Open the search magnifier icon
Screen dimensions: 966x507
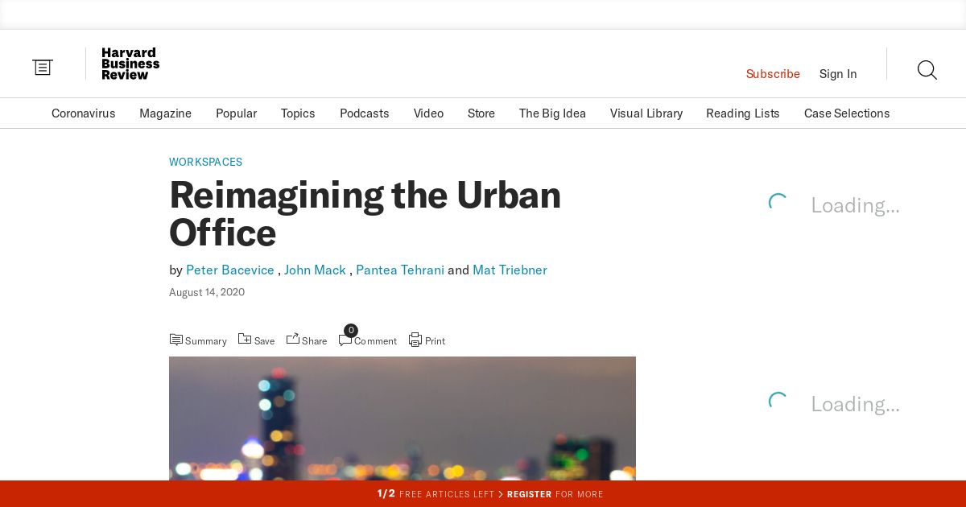(x=927, y=70)
